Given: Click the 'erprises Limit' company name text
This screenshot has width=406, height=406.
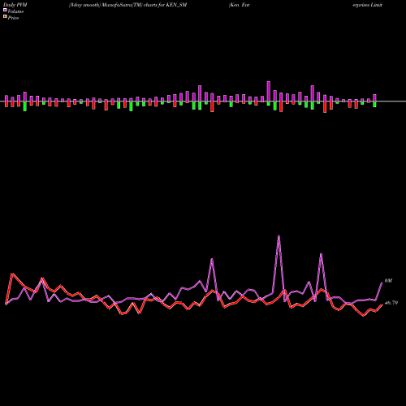Looking at the screenshot, I should pyautogui.click(x=367, y=5).
